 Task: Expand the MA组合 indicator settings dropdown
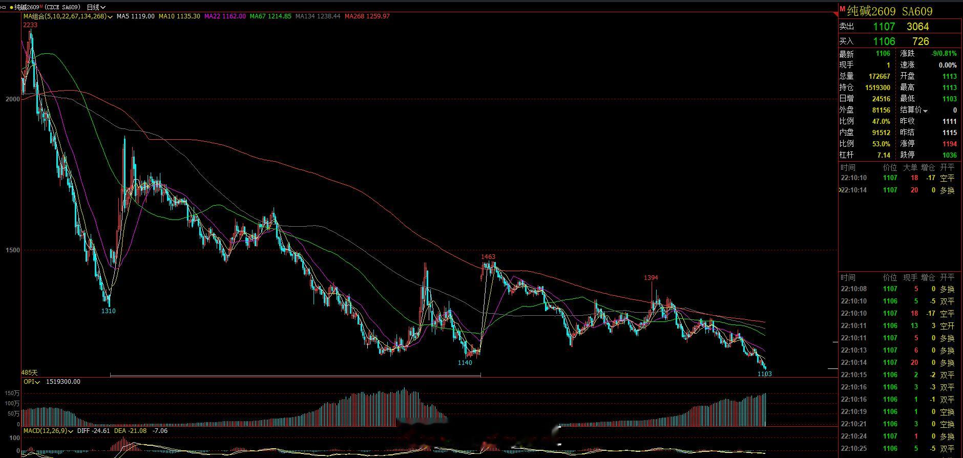[x=111, y=16]
